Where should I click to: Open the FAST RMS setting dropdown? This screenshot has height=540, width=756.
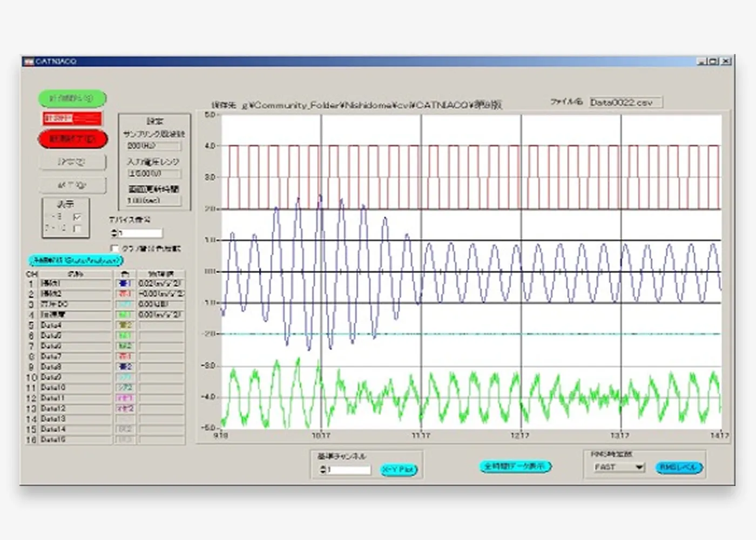(640, 467)
